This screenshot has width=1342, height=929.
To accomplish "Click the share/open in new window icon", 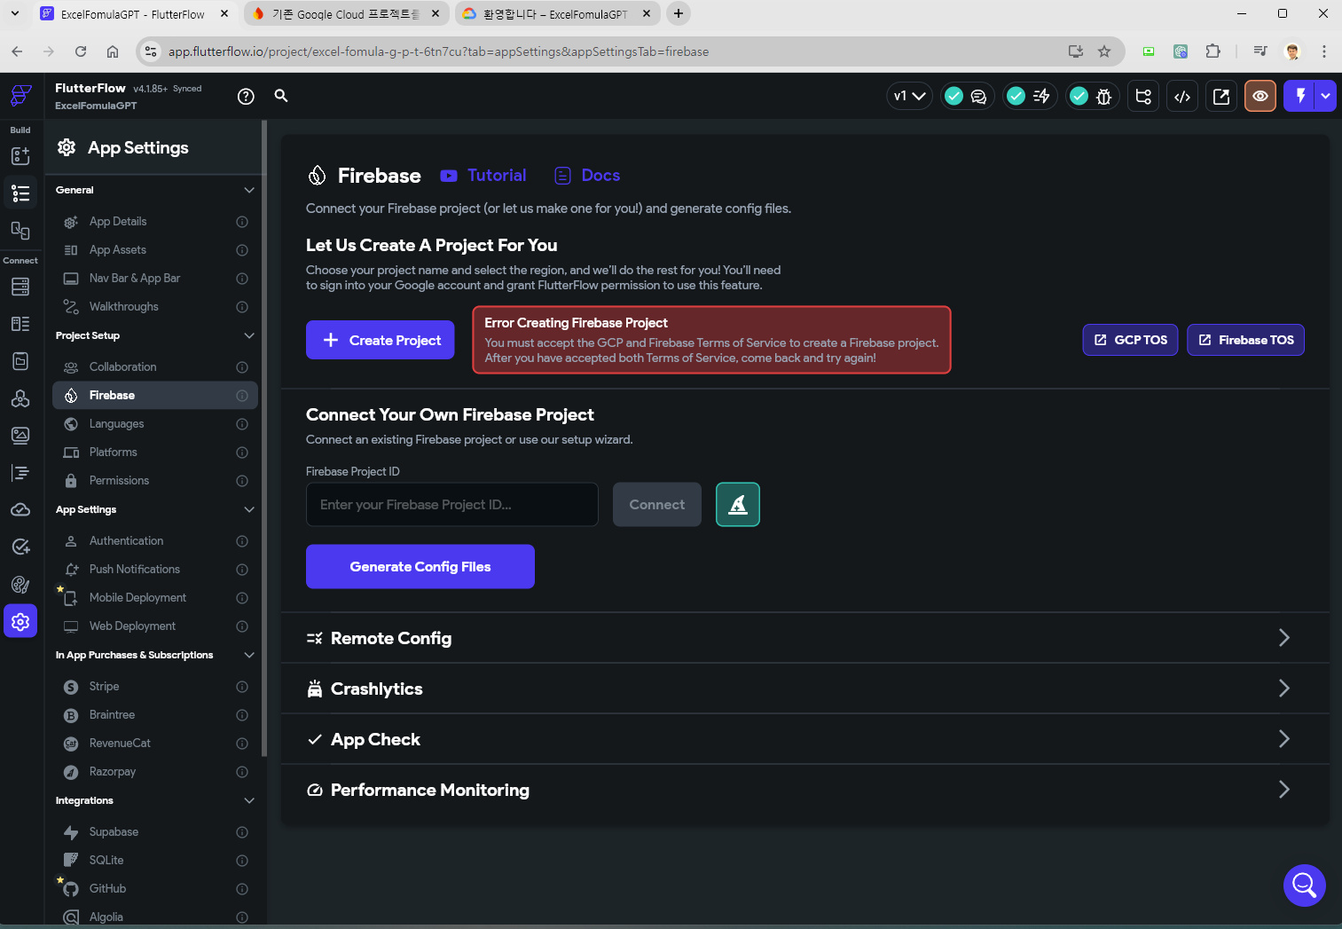I will 1221,96.
